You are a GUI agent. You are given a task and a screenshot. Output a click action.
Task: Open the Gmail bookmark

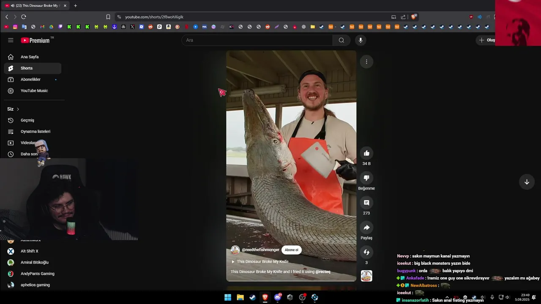[x=42, y=27]
